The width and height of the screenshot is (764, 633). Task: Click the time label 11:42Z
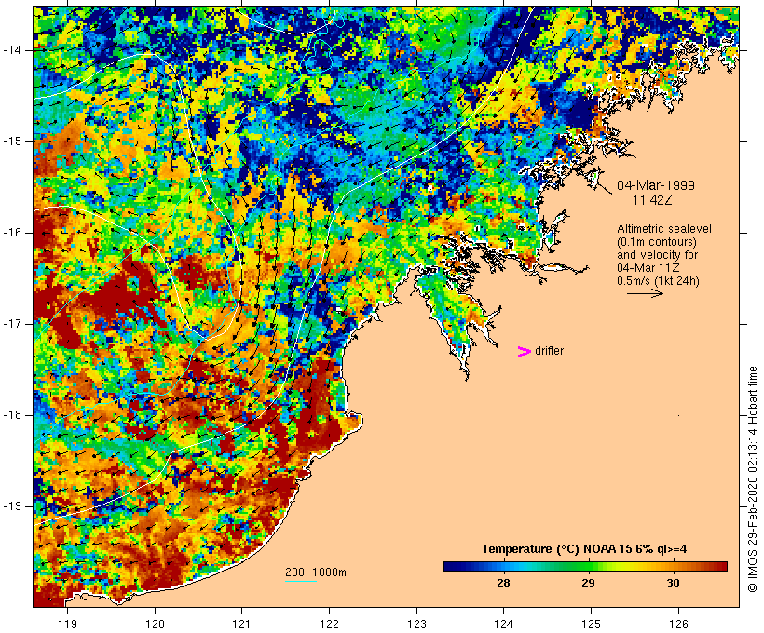[652, 200]
